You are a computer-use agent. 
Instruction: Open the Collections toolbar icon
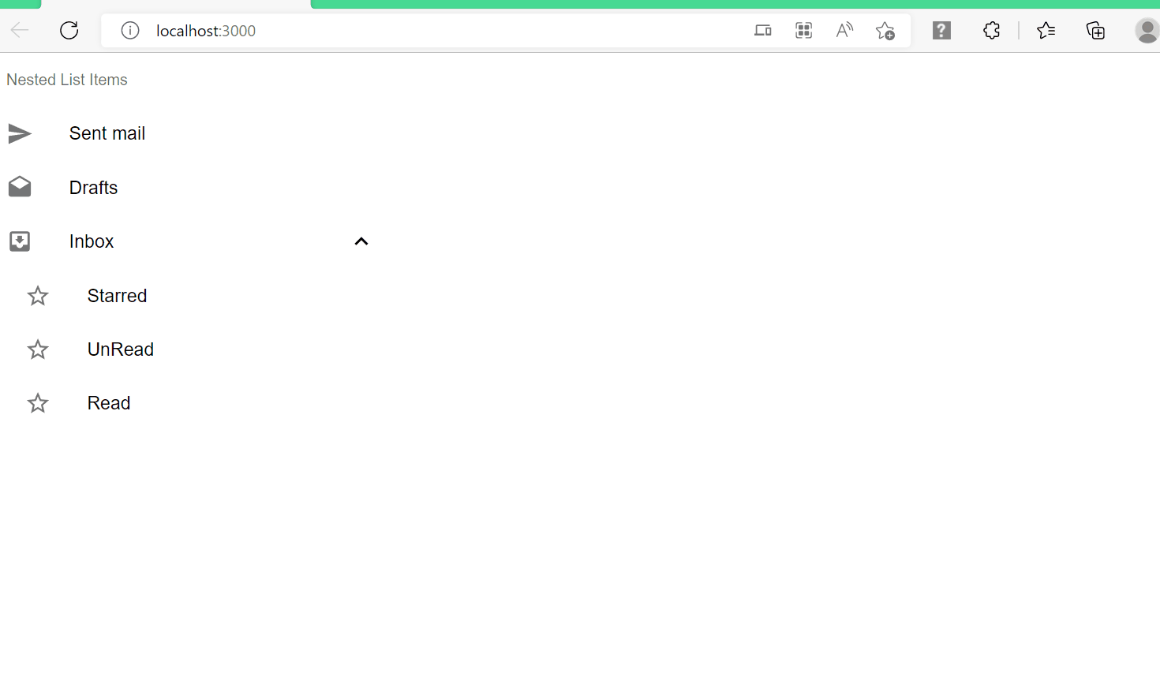1095,31
